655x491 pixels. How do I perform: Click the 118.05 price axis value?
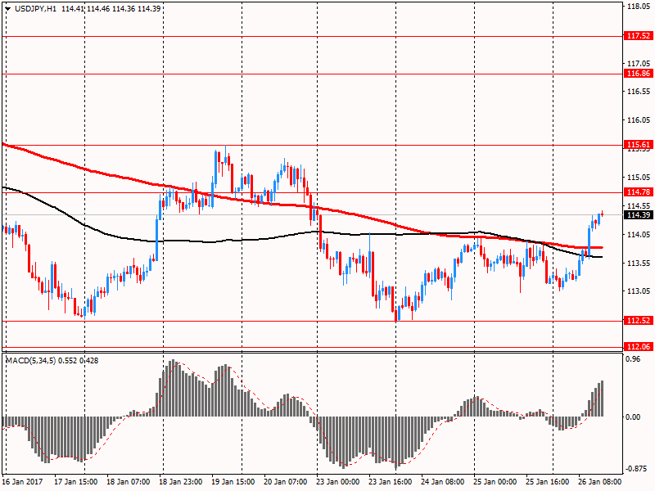[639, 7]
